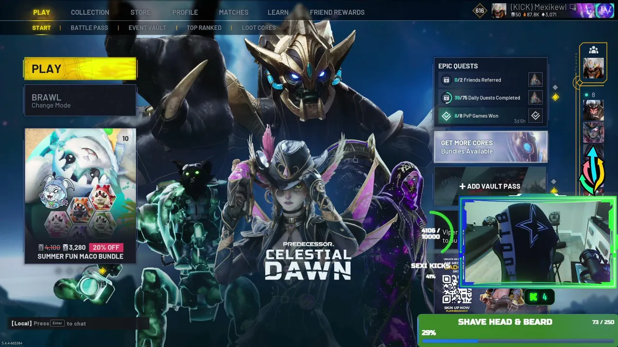Screen dimensions: 618x347
Task: Open the party group icon in the right sidebar
Action: (x=593, y=50)
